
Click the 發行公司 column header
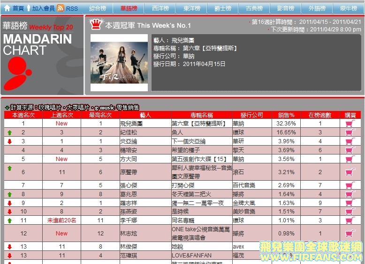coord(251,115)
